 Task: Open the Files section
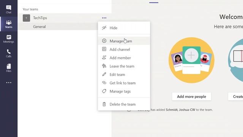pos(8,68)
